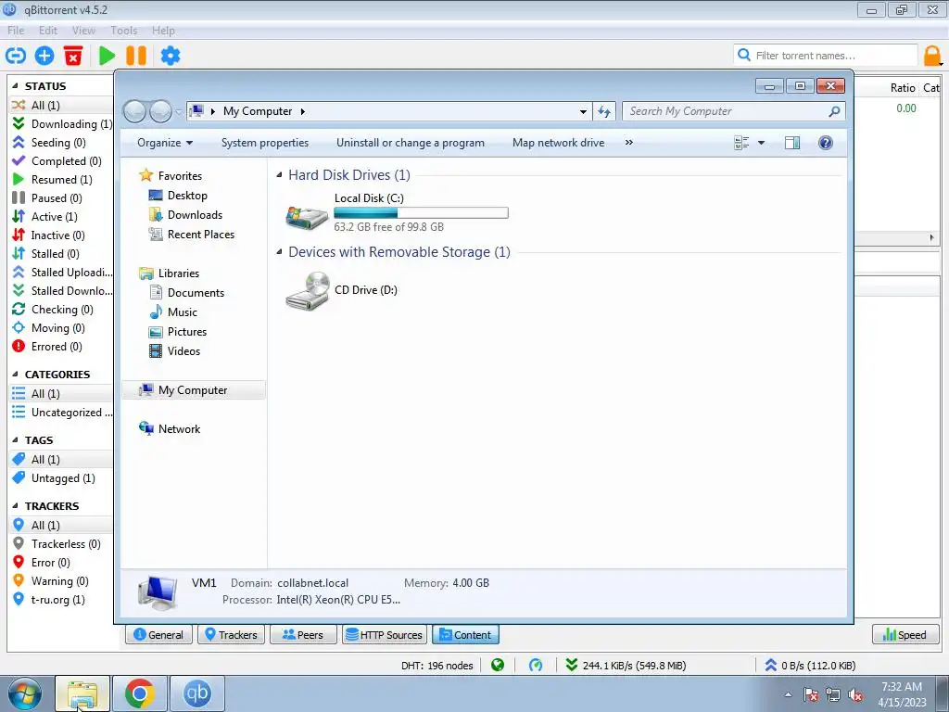Click the Speed button
The width and height of the screenshot is (949, 712).
tap(905, 634)
